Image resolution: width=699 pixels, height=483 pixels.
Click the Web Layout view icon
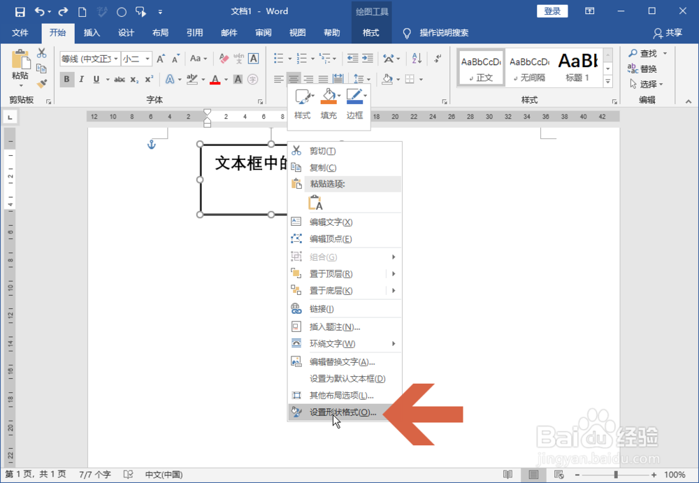click(x=559, y=475)
